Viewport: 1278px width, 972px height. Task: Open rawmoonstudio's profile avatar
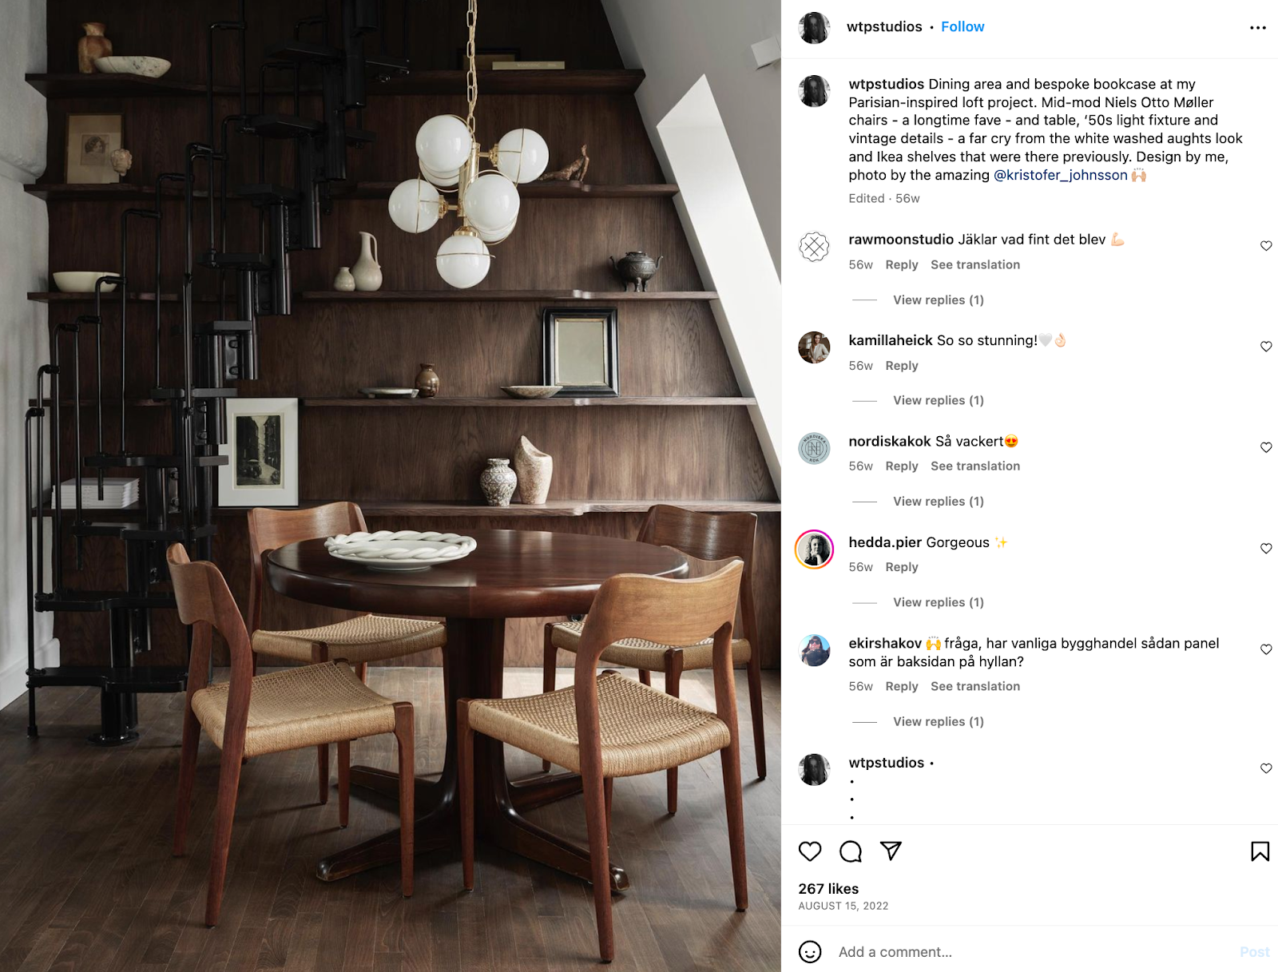[814, 247]
